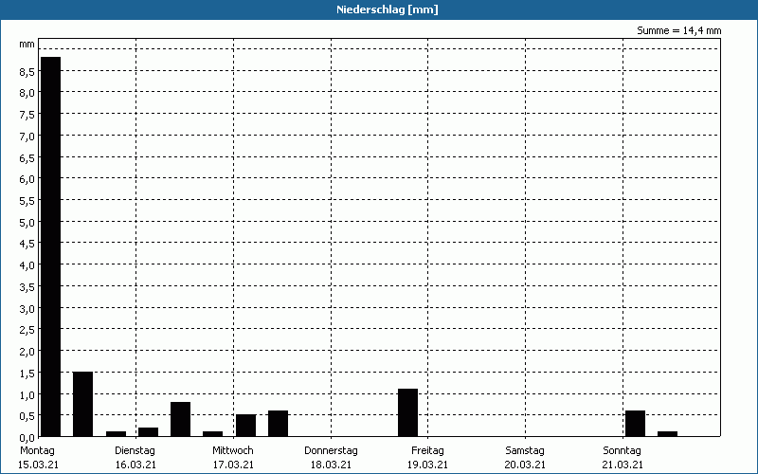Click the y-axis value "5,5"
Screen dimensions: 758x474
coord(27,201)
